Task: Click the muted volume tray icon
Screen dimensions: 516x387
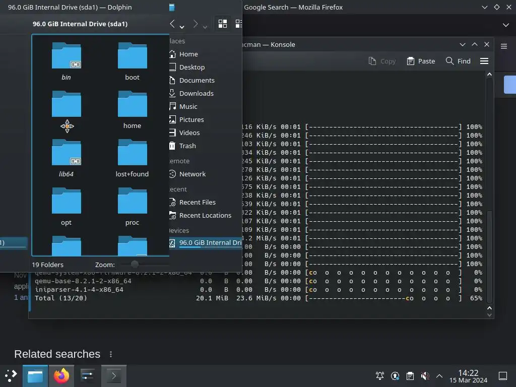Action: pyautogui.click(x=425, y=376)
